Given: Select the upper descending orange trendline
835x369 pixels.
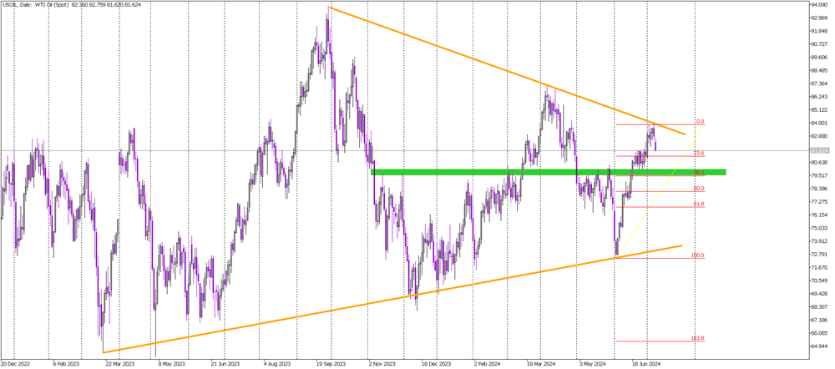Looking at the screenshot, I should point(506,71).
